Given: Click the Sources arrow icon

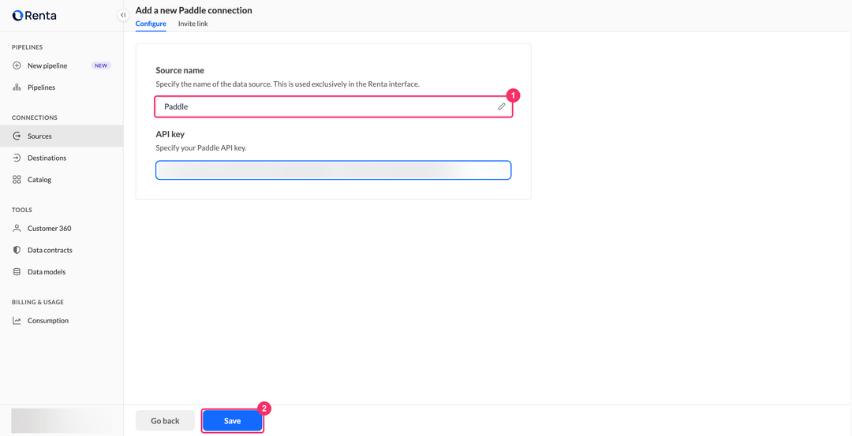Looking at the screenshot, I should pos(17,136).
